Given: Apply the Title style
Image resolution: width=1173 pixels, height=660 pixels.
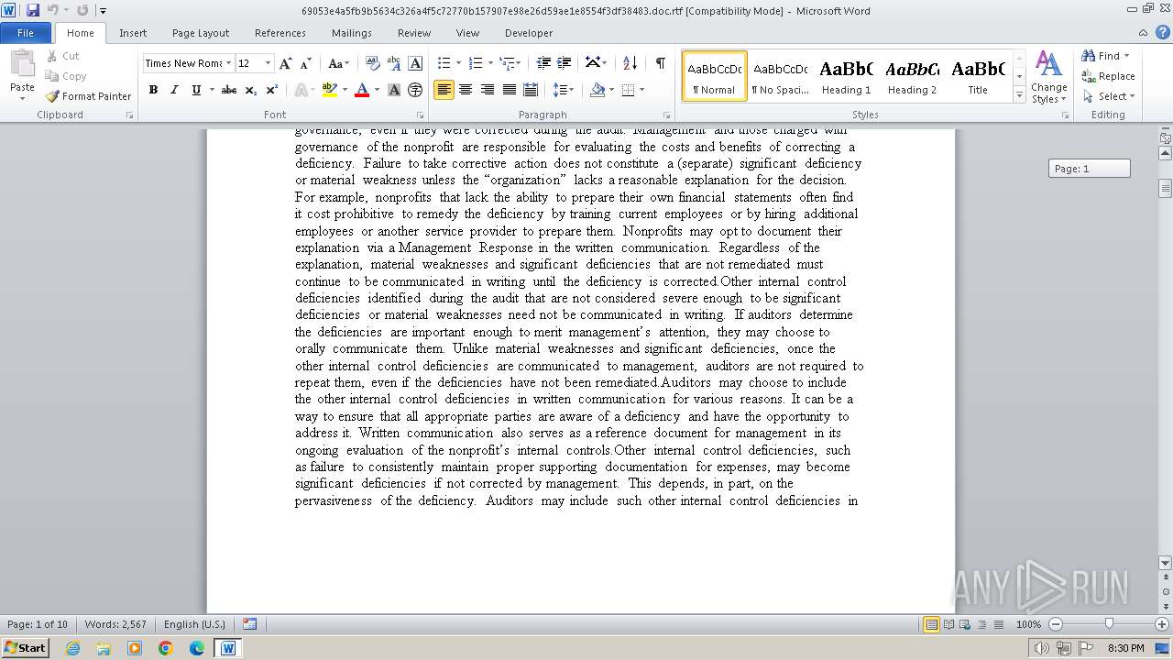Looking at the screenshot, I should coord(978,76).
